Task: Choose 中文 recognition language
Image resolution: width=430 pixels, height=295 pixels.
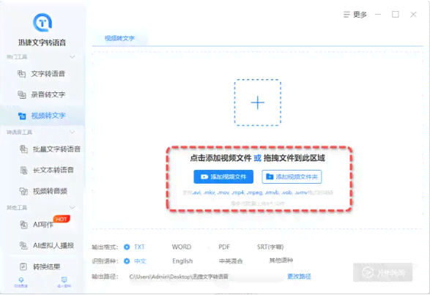Action: point(135,261)
